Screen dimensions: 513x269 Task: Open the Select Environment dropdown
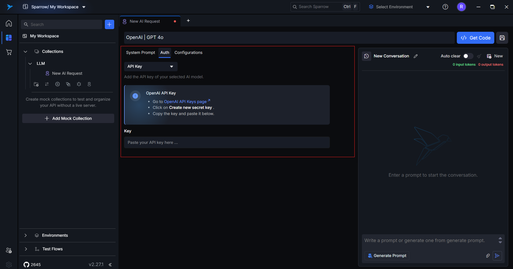(x=399, y=7)
